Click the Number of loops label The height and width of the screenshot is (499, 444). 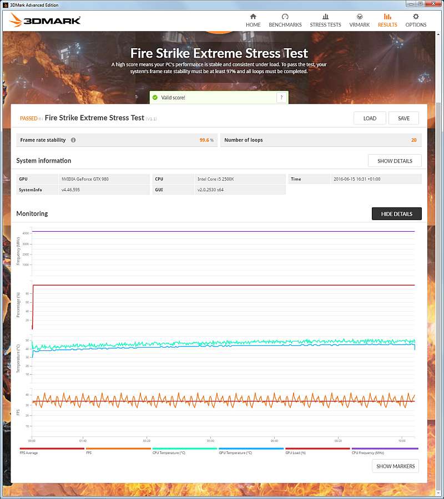pyautogui.click(x=244, y=140)
